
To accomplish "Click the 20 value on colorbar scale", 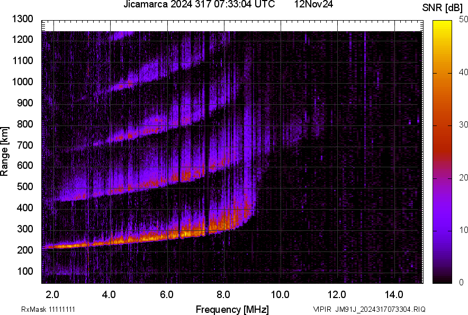I will pos(463,177).
